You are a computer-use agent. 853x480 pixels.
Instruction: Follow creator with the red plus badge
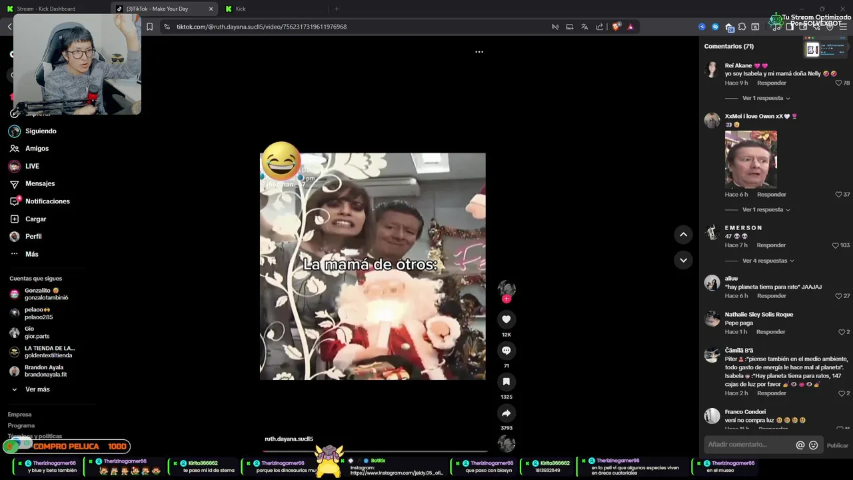[x=506, y=299]
